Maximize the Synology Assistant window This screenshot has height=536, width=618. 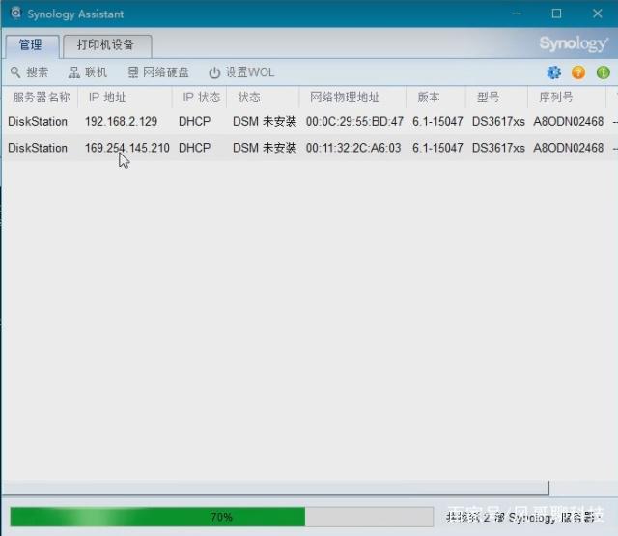click(556, 14)
